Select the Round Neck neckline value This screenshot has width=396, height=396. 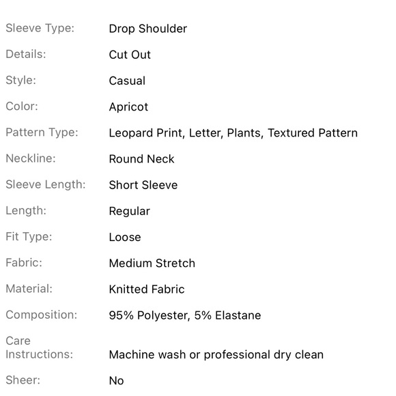(x=142, y=159)
